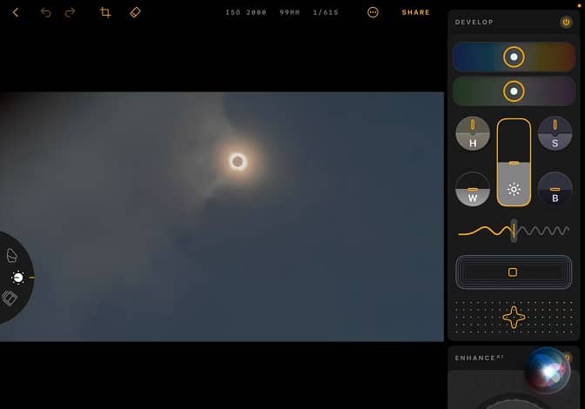This screenshot has width=585, height=409.
Task: Click the vignette square control
Action: 513,272
